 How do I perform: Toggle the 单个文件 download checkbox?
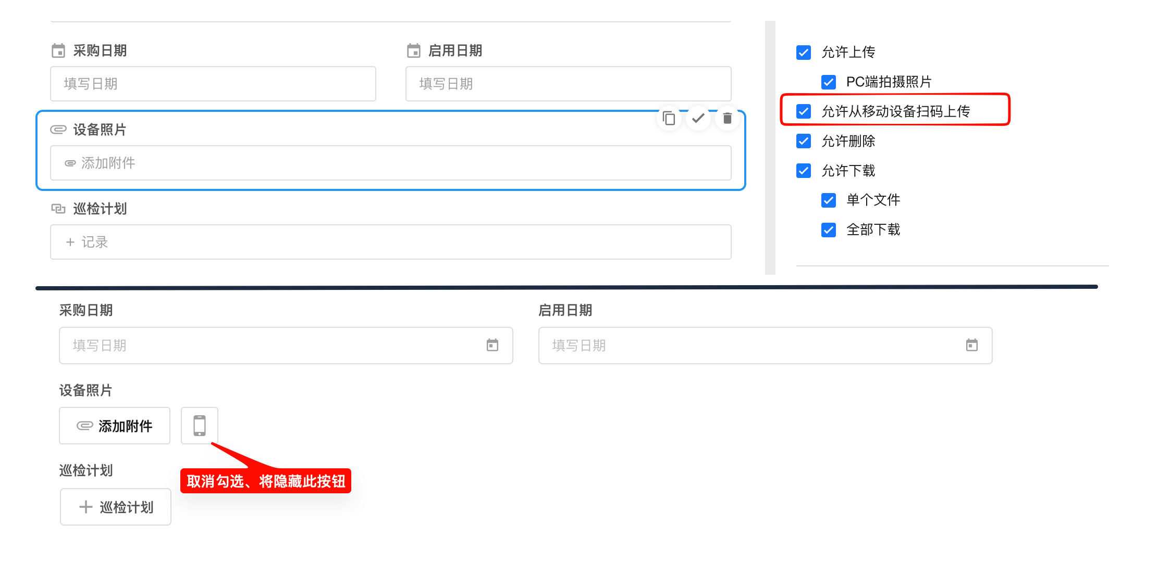[829, 200]
